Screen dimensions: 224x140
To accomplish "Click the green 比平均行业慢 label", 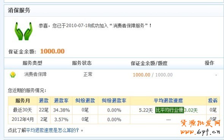I will (x=169, y=110).
